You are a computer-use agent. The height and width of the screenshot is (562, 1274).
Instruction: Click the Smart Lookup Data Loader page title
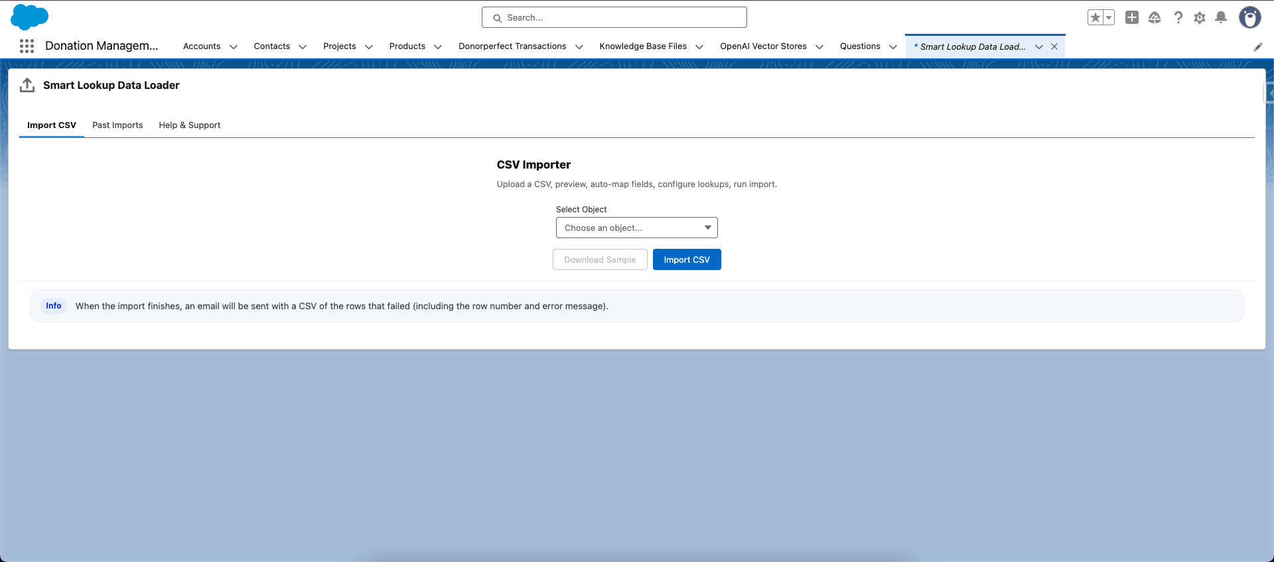coord(111,85)
